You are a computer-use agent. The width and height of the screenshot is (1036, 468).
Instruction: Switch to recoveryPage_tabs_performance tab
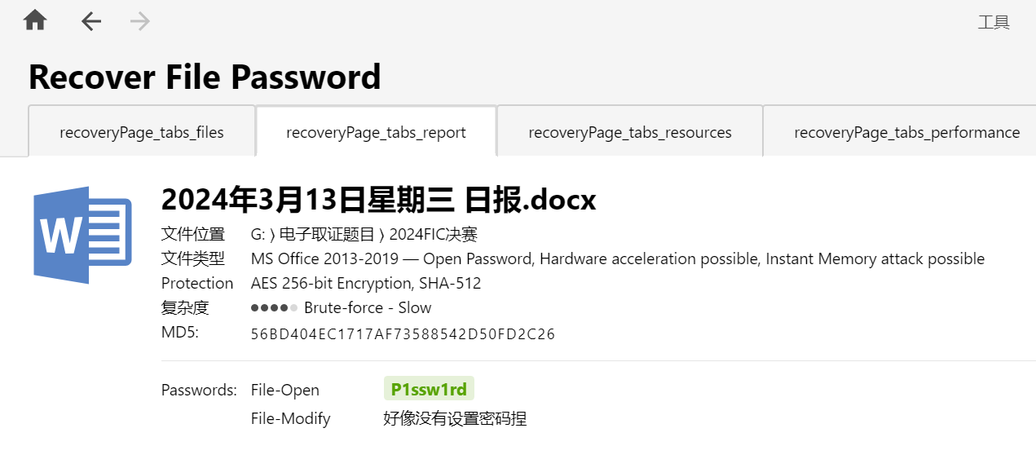[906, 132]
